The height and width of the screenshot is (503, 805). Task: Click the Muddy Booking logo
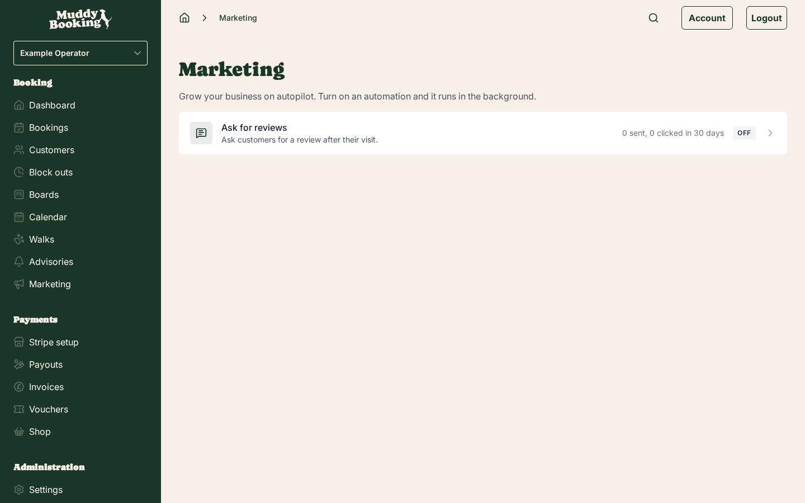tap(80, 19)
